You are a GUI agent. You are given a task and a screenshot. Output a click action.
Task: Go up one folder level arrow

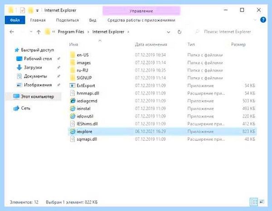click(39, 32)
